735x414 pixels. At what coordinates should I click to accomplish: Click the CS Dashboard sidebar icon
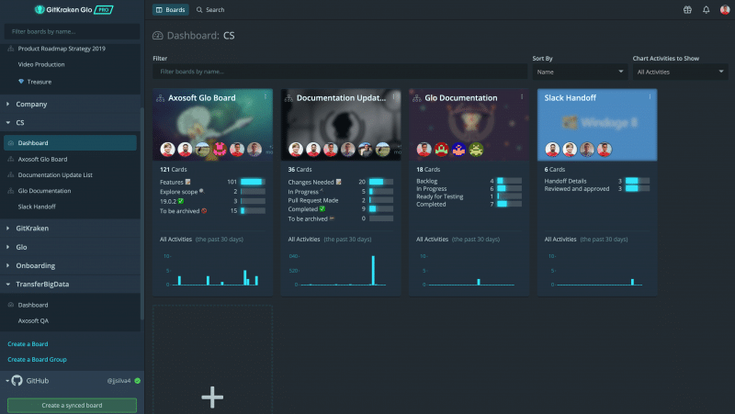(11, 143)
